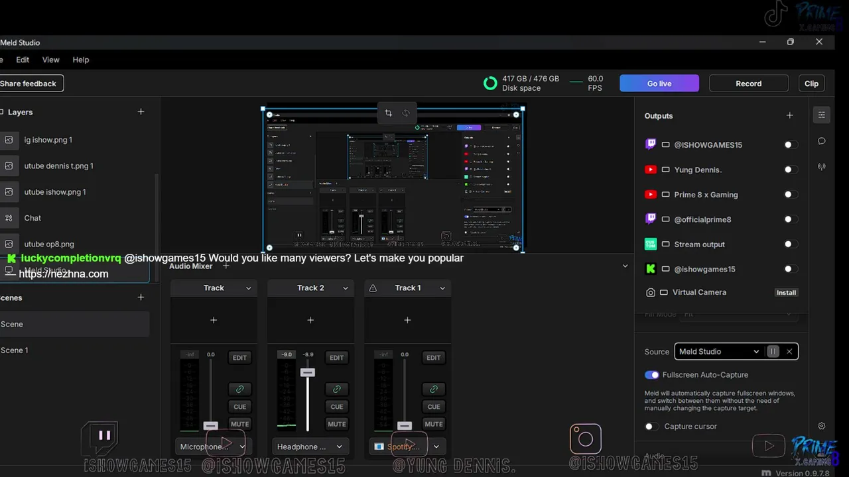This screenshot has height=477, width=849.
Task: Click the preview canvas screen capture
Action: point(393,180)
